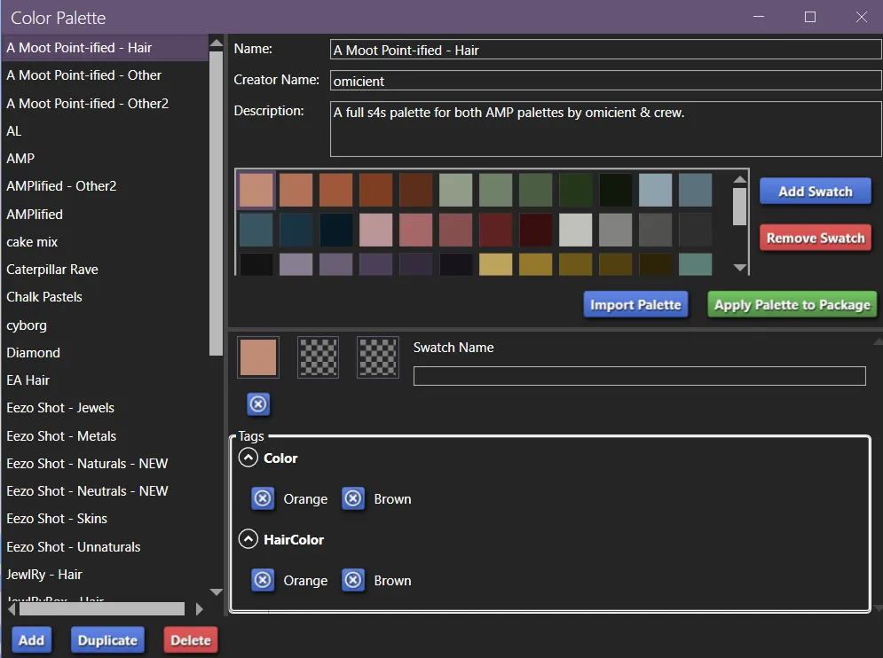Screen dimensions: 883x658
Task: Select the first checkered transparent swatch thumbnail
Action: tap(318, 357)
